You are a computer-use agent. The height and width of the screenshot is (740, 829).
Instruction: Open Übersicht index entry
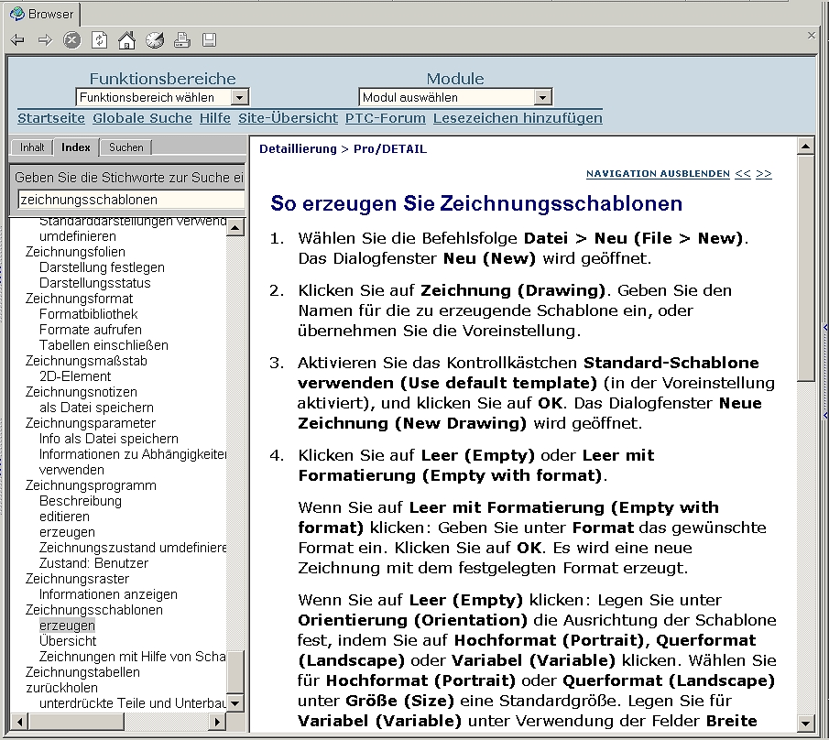click(68, 641)
